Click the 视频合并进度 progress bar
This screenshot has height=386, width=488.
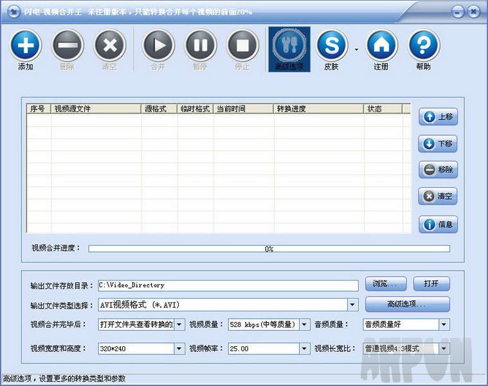(x=269, y=248)
